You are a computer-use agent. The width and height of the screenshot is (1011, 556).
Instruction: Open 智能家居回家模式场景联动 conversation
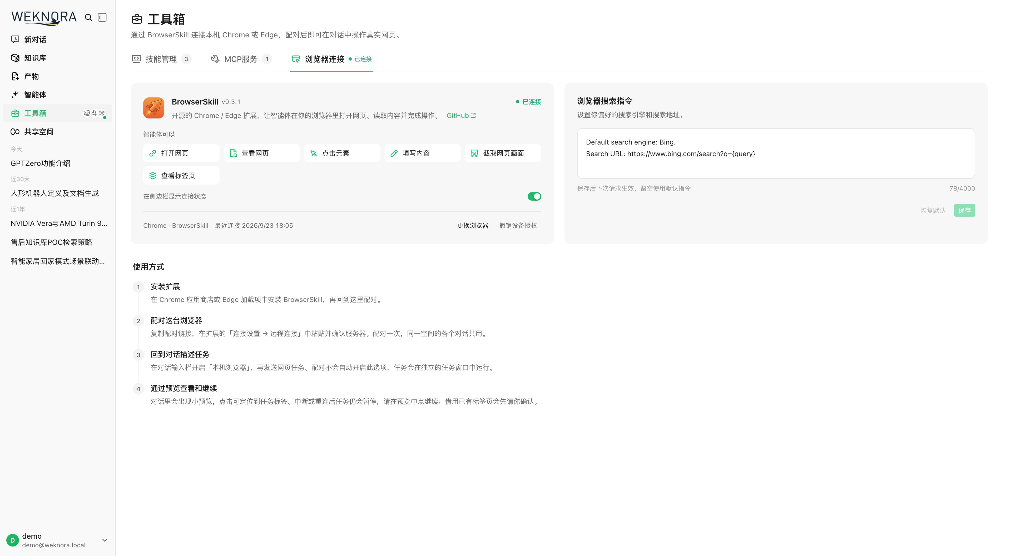tap(58, 261)
